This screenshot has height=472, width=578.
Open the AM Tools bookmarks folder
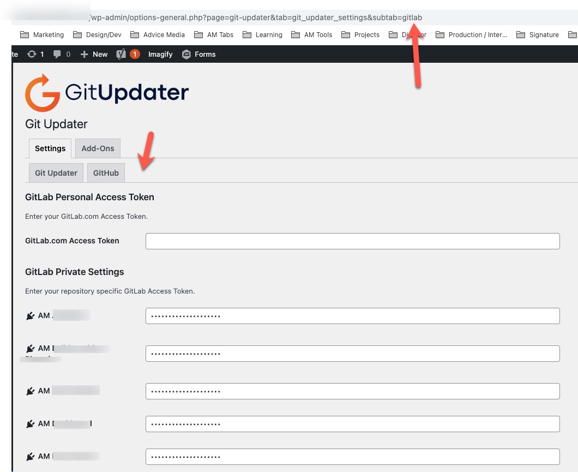pyautogui.click(x=312, y=35)
